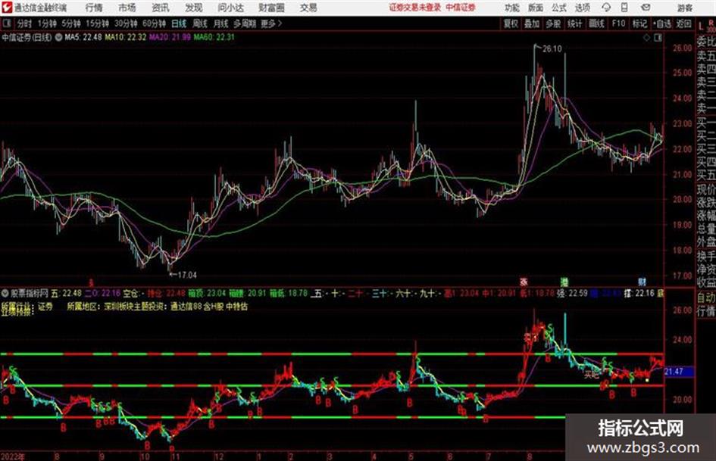The height and width of the screenshot is (461, 716).
Task: Open the 选项 menu
Action: click(582, 8)
